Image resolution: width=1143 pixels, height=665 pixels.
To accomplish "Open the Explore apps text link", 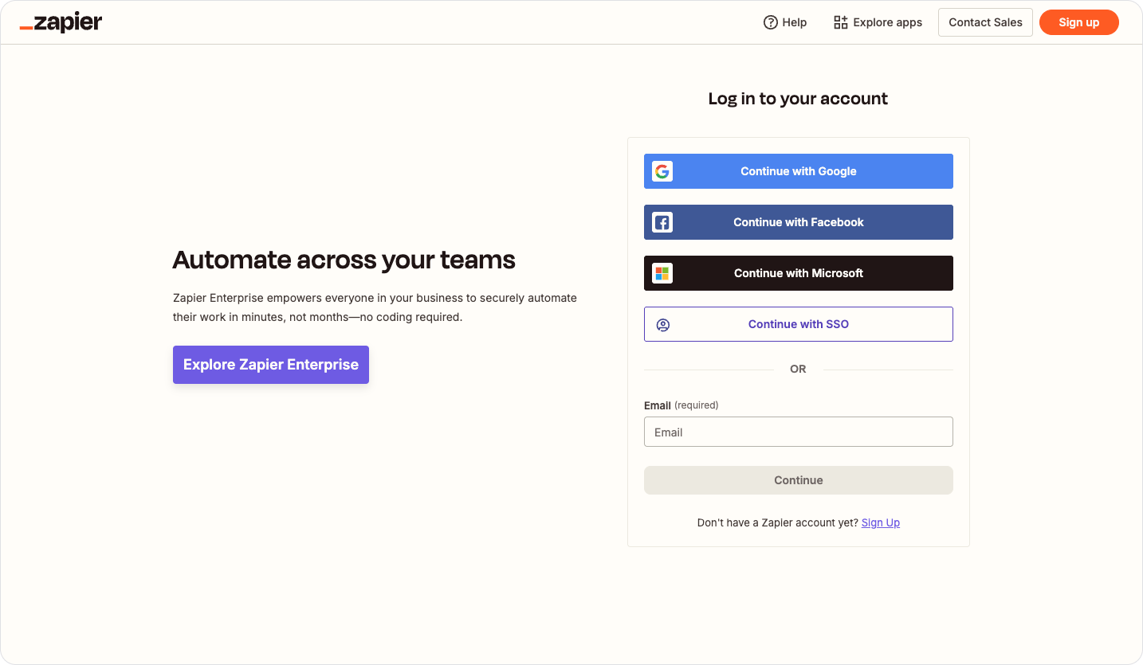I will (x=887, y=22).
